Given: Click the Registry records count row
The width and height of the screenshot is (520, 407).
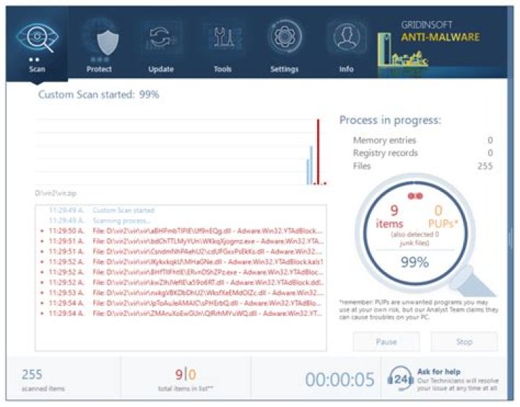Looking at the screenshot, I should click(x=422, y=153).
